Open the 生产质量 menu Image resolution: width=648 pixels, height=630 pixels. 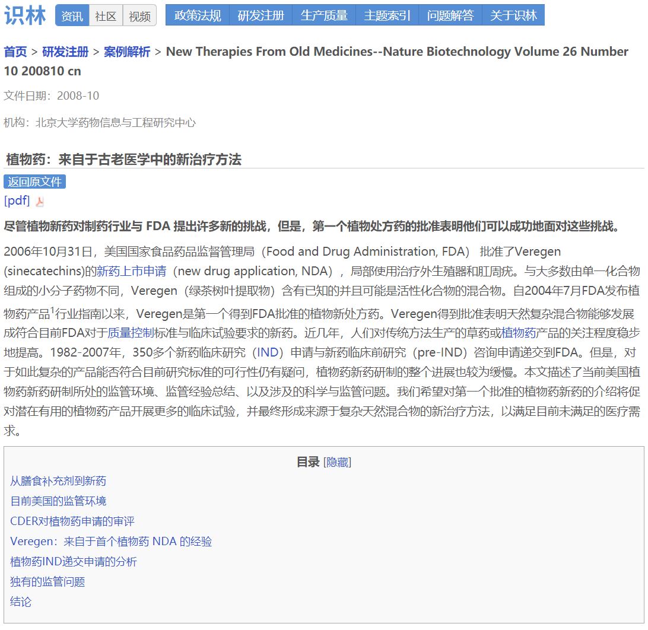[324, 15]
